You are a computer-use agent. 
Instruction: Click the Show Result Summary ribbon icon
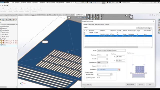tap(34, 8)
